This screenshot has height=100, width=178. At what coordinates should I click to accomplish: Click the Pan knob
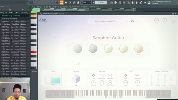point(165,20)
